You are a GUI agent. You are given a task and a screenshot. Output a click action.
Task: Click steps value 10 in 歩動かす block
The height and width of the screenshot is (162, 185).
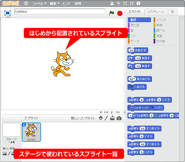pos(131,51)
